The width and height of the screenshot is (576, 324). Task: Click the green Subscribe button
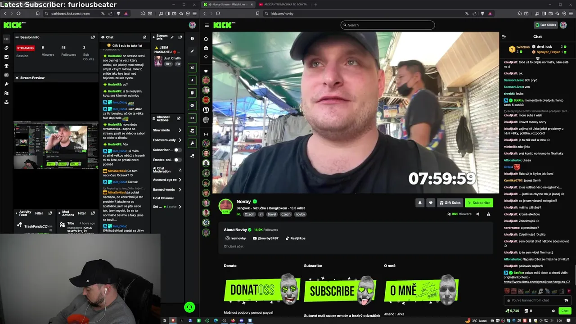coord(479,203)
